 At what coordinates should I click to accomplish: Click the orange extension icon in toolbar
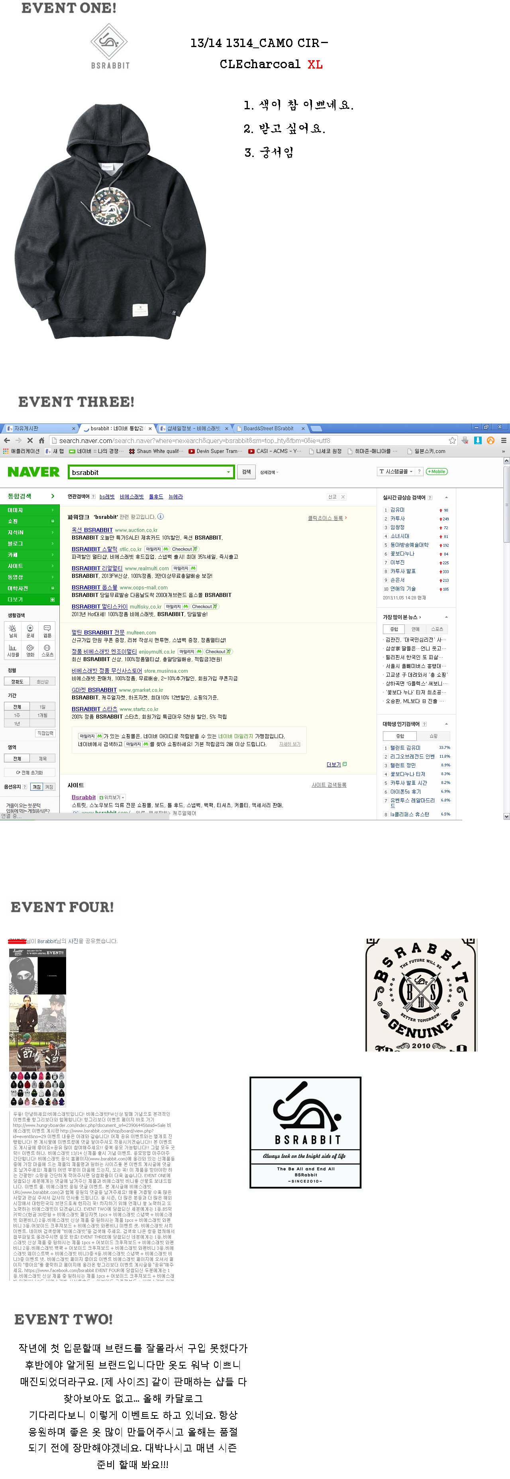click(490, 440)
